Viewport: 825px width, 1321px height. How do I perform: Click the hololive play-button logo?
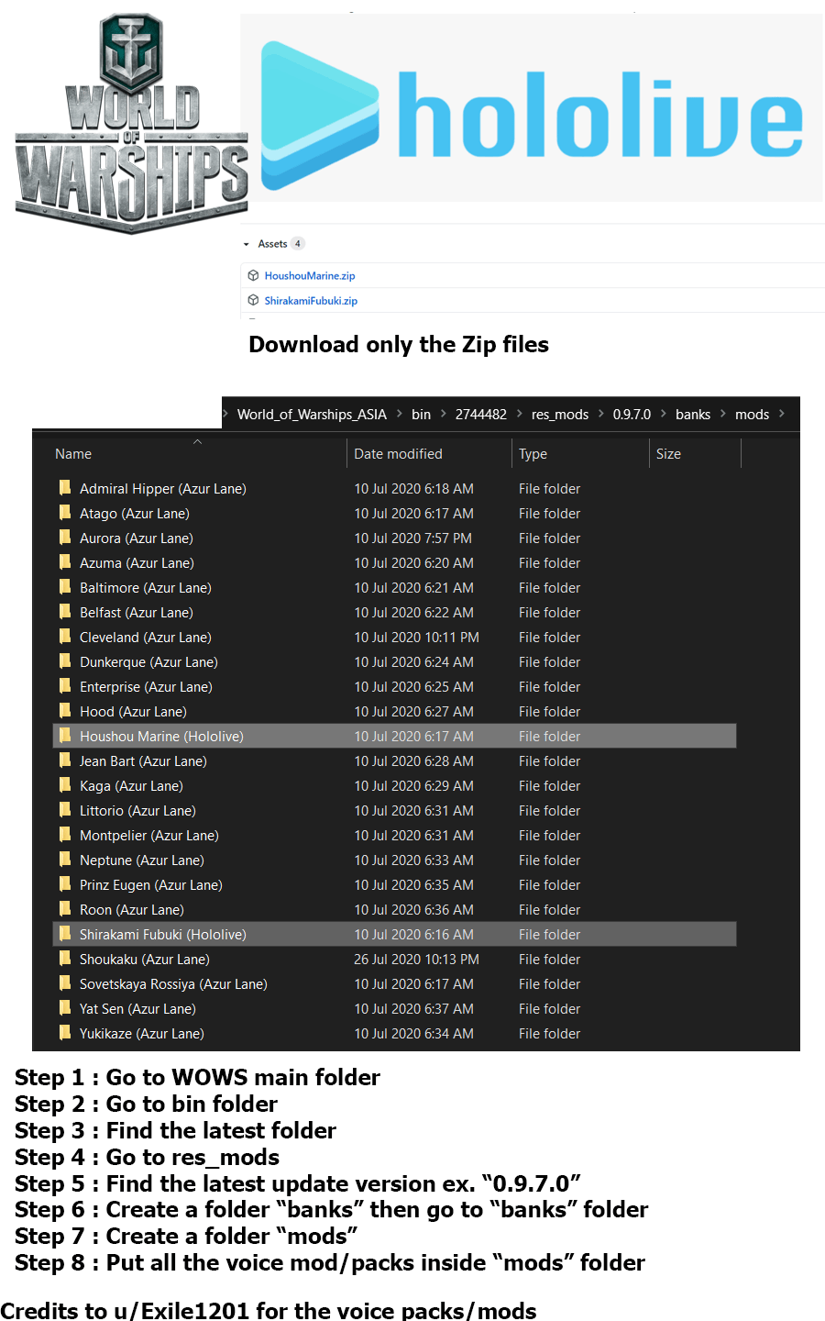[319, 116]
